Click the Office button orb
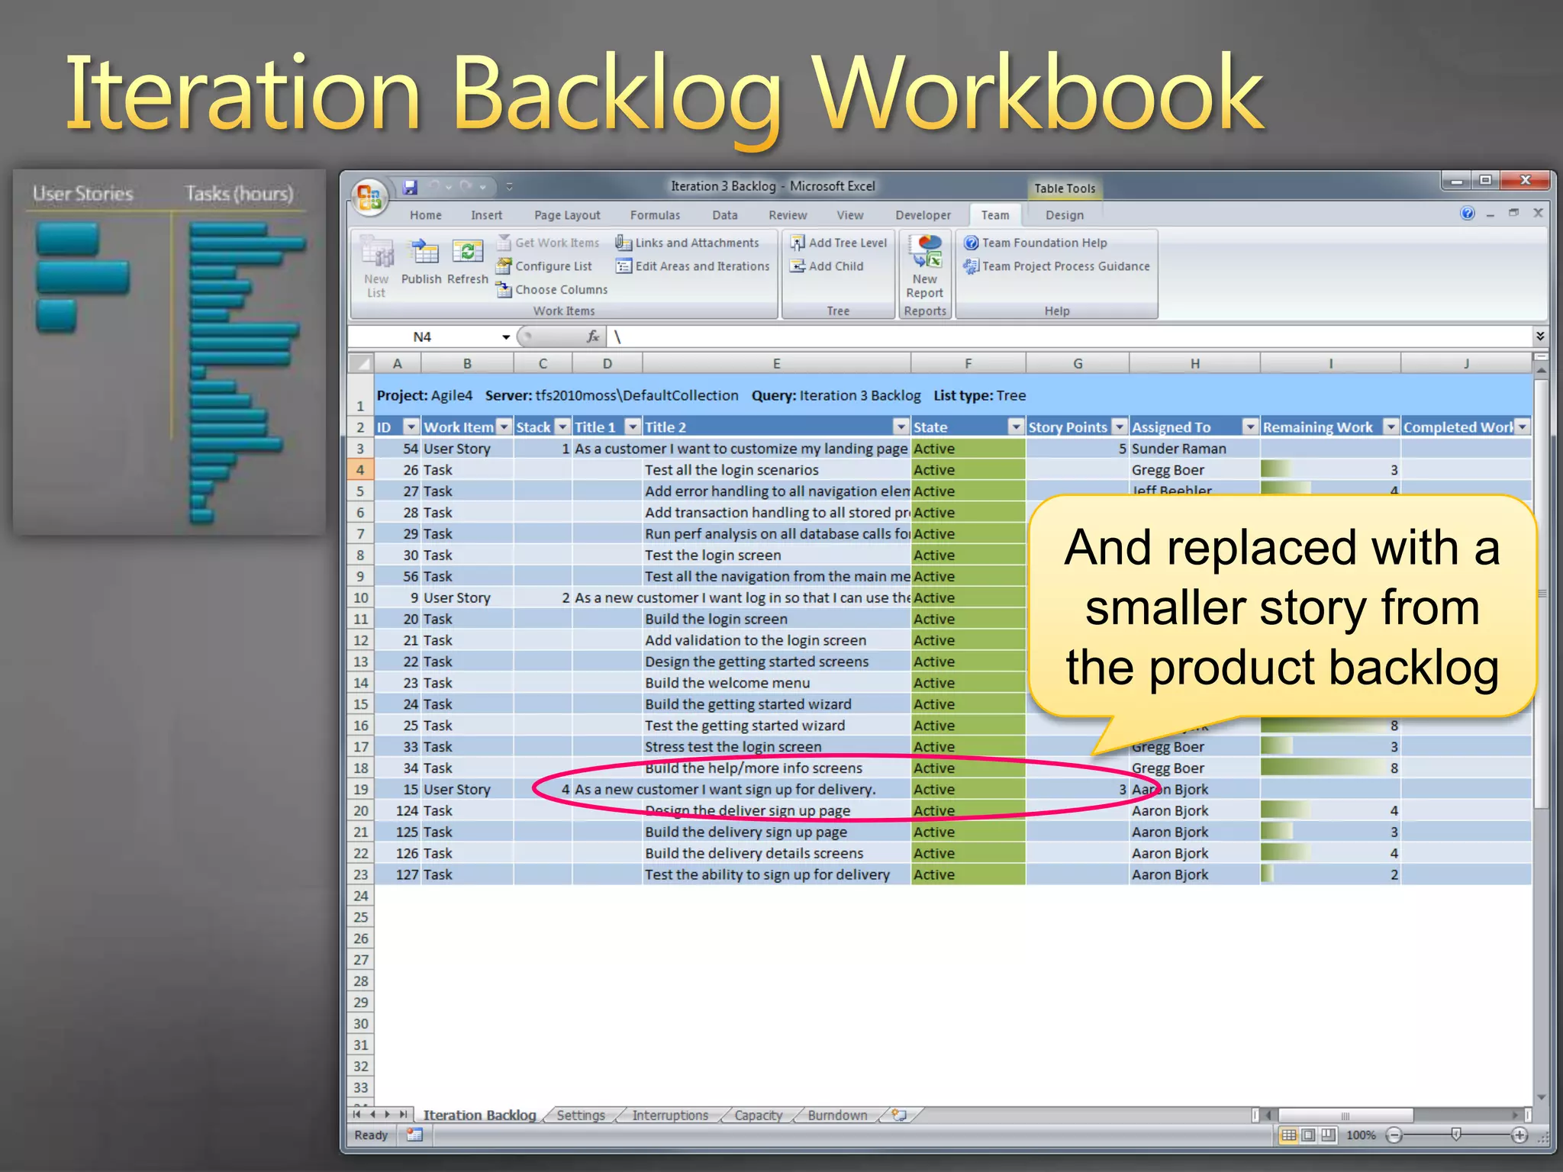1563x1172 pixels. pyautogui.click(x=370, y=198)
